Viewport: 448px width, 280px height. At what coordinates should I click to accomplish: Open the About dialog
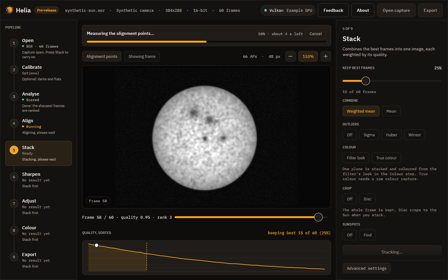[x=363, y=10]
